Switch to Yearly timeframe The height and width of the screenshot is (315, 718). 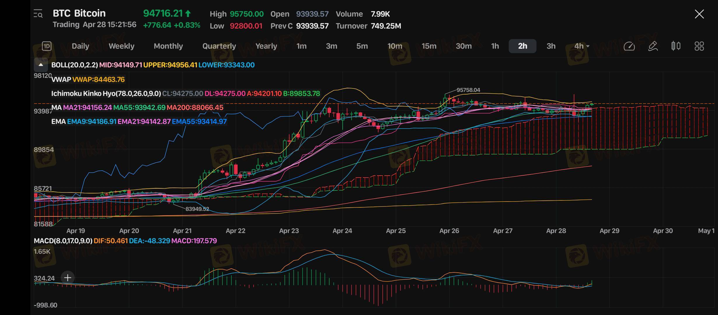point(266,46)
